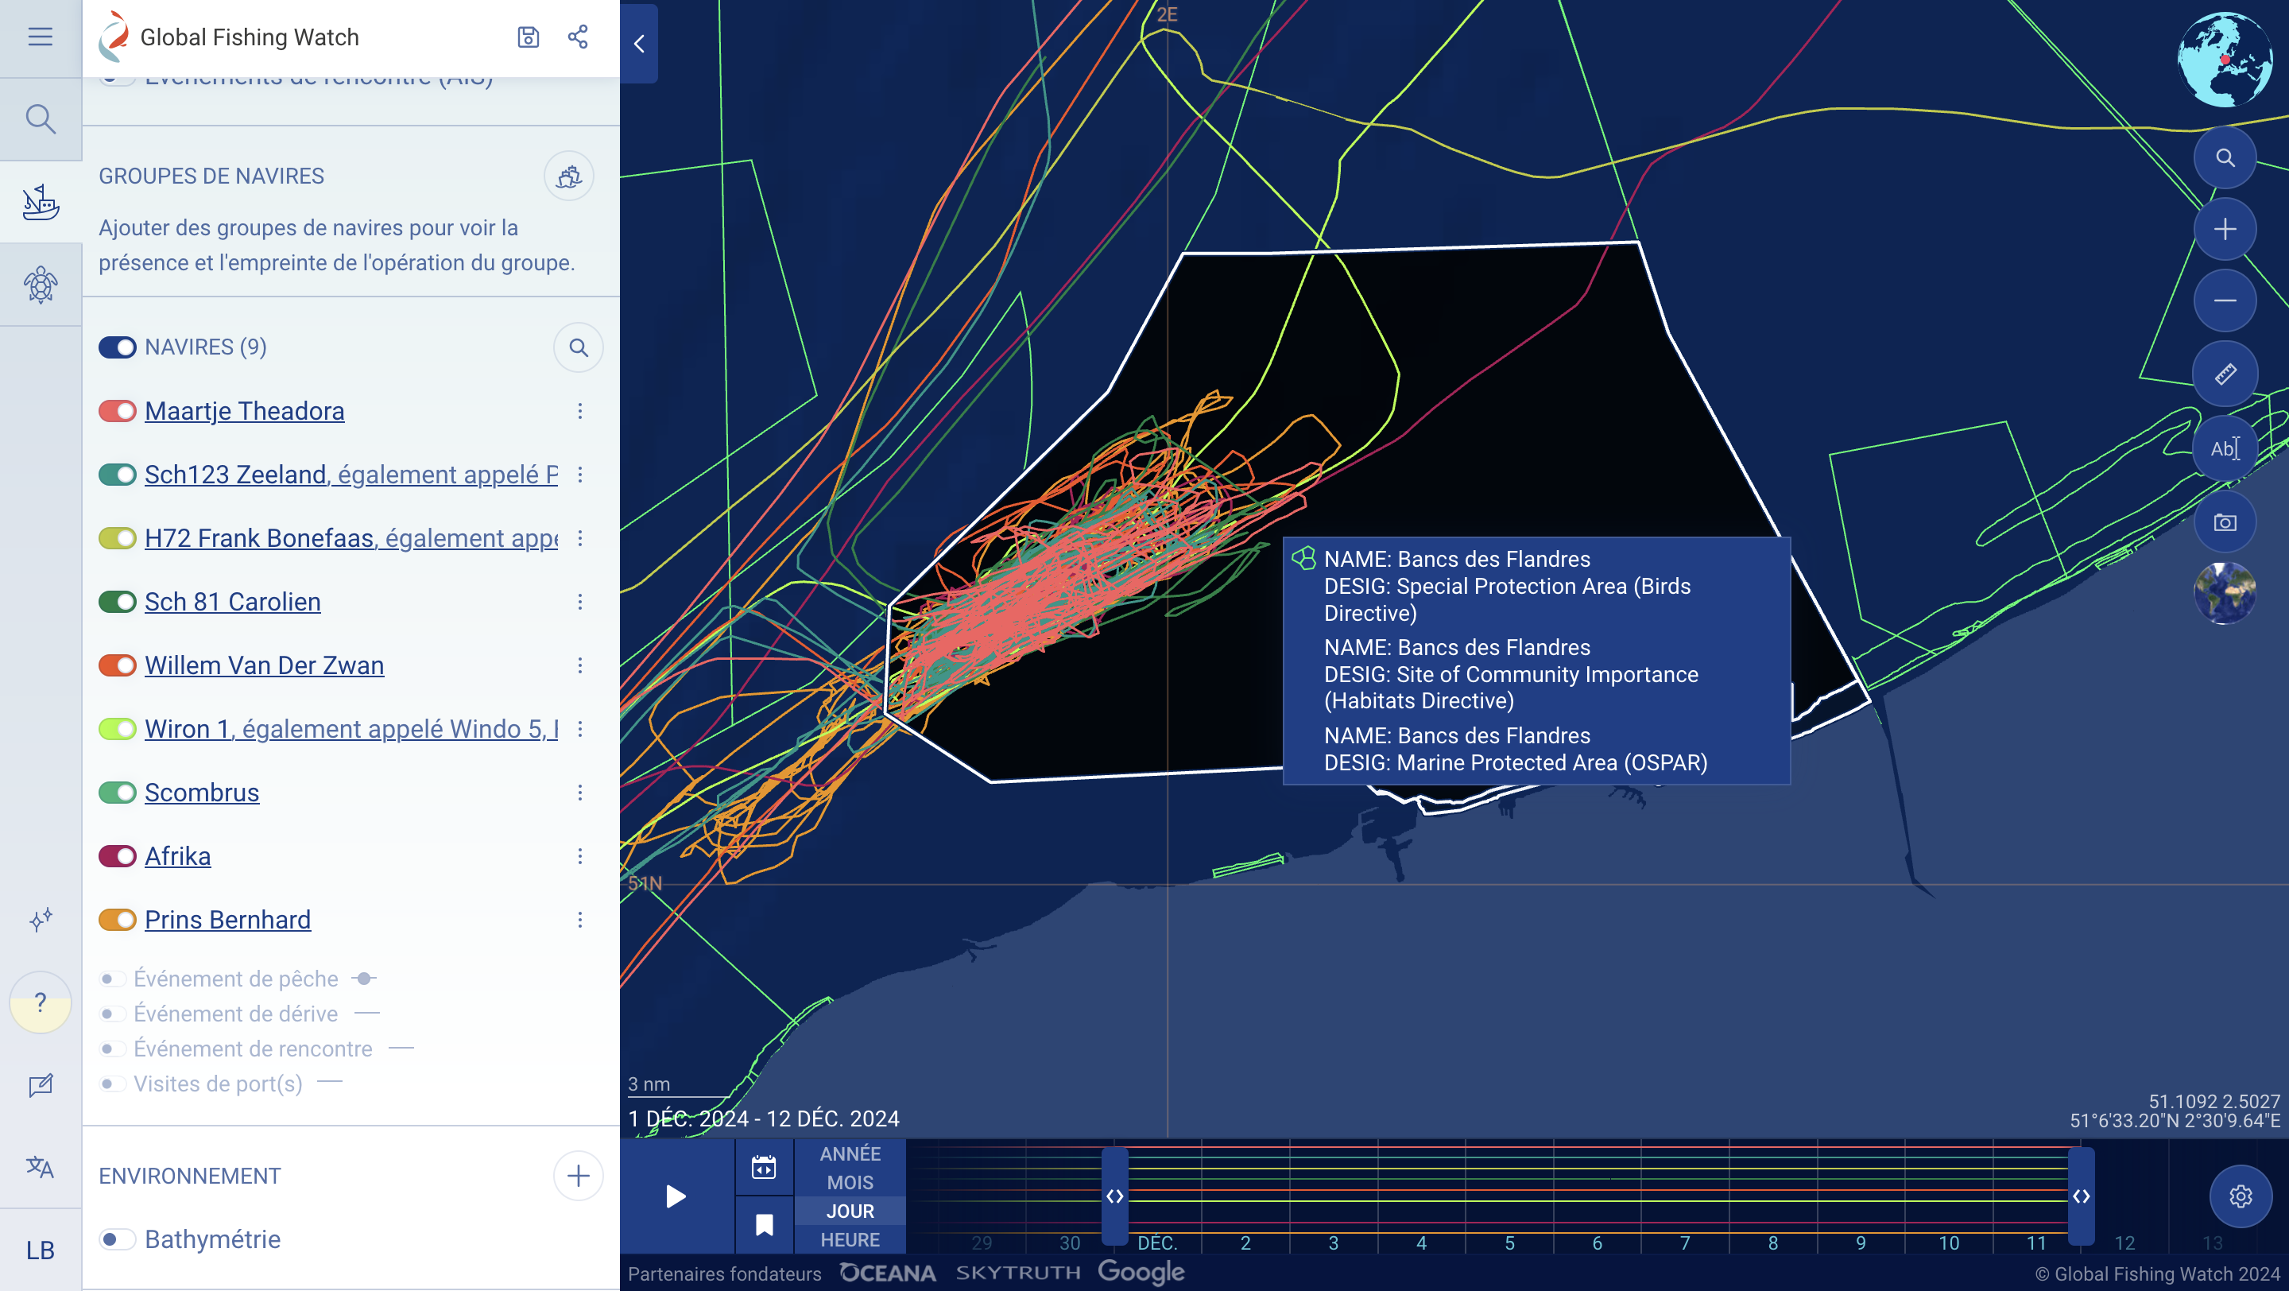Open Sch 81 Carolien vessel profile
Screen dimensions: 2289x1291
click(x=233, y=602)
